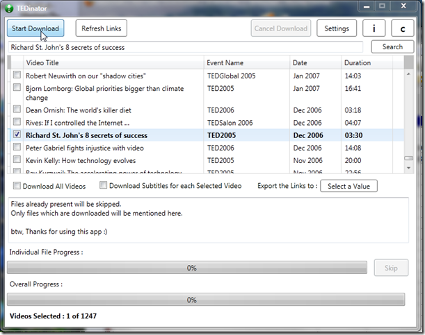Enable Download Subtitles for each Selected Video
This screenshot has width=425, height=335.
tap(103, 185)
